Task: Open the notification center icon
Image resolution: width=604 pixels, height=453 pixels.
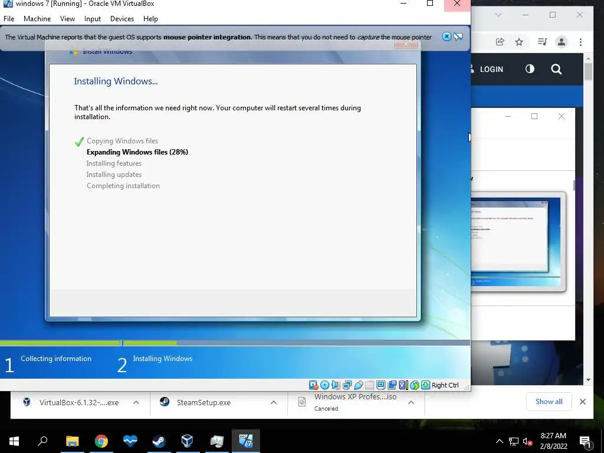Action: click(x=586, y=442)
